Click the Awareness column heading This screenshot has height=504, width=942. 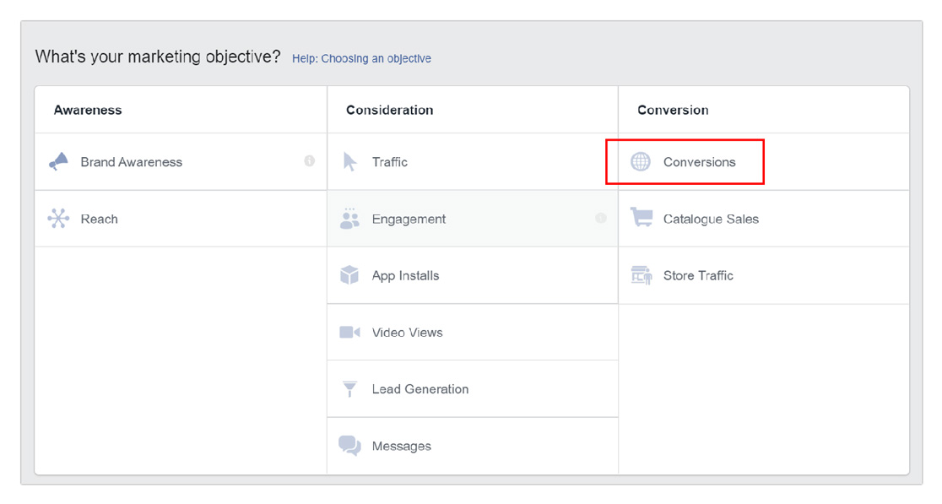[88, 110]
